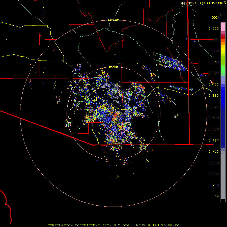Click the Correlation Coefficient caption at bottom
The width and height of the screenshot is (227, 227).
[x=113, y=225]
